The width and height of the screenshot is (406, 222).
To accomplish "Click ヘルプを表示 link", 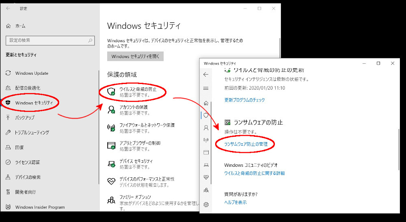I will (x=235, y=203).
